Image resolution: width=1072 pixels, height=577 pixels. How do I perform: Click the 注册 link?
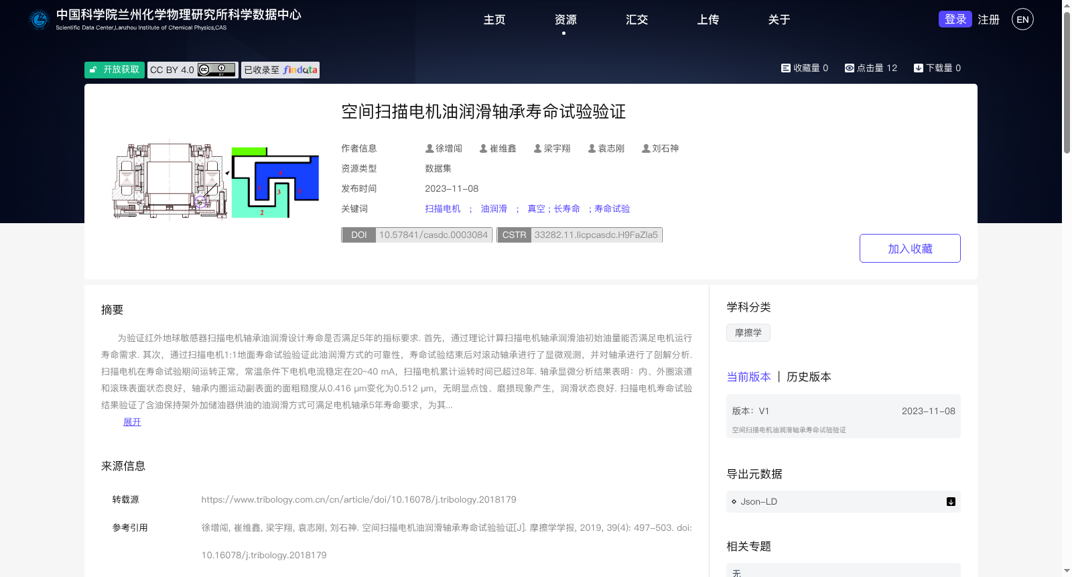pos(988,20)
